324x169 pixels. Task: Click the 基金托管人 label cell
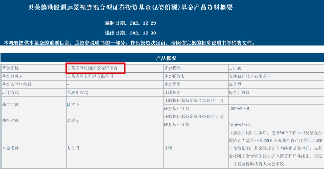(196, 76)
